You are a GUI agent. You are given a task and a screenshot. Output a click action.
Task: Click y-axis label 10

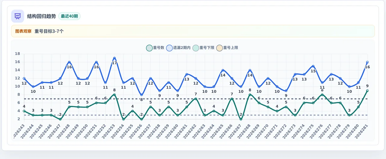(17, 87)
